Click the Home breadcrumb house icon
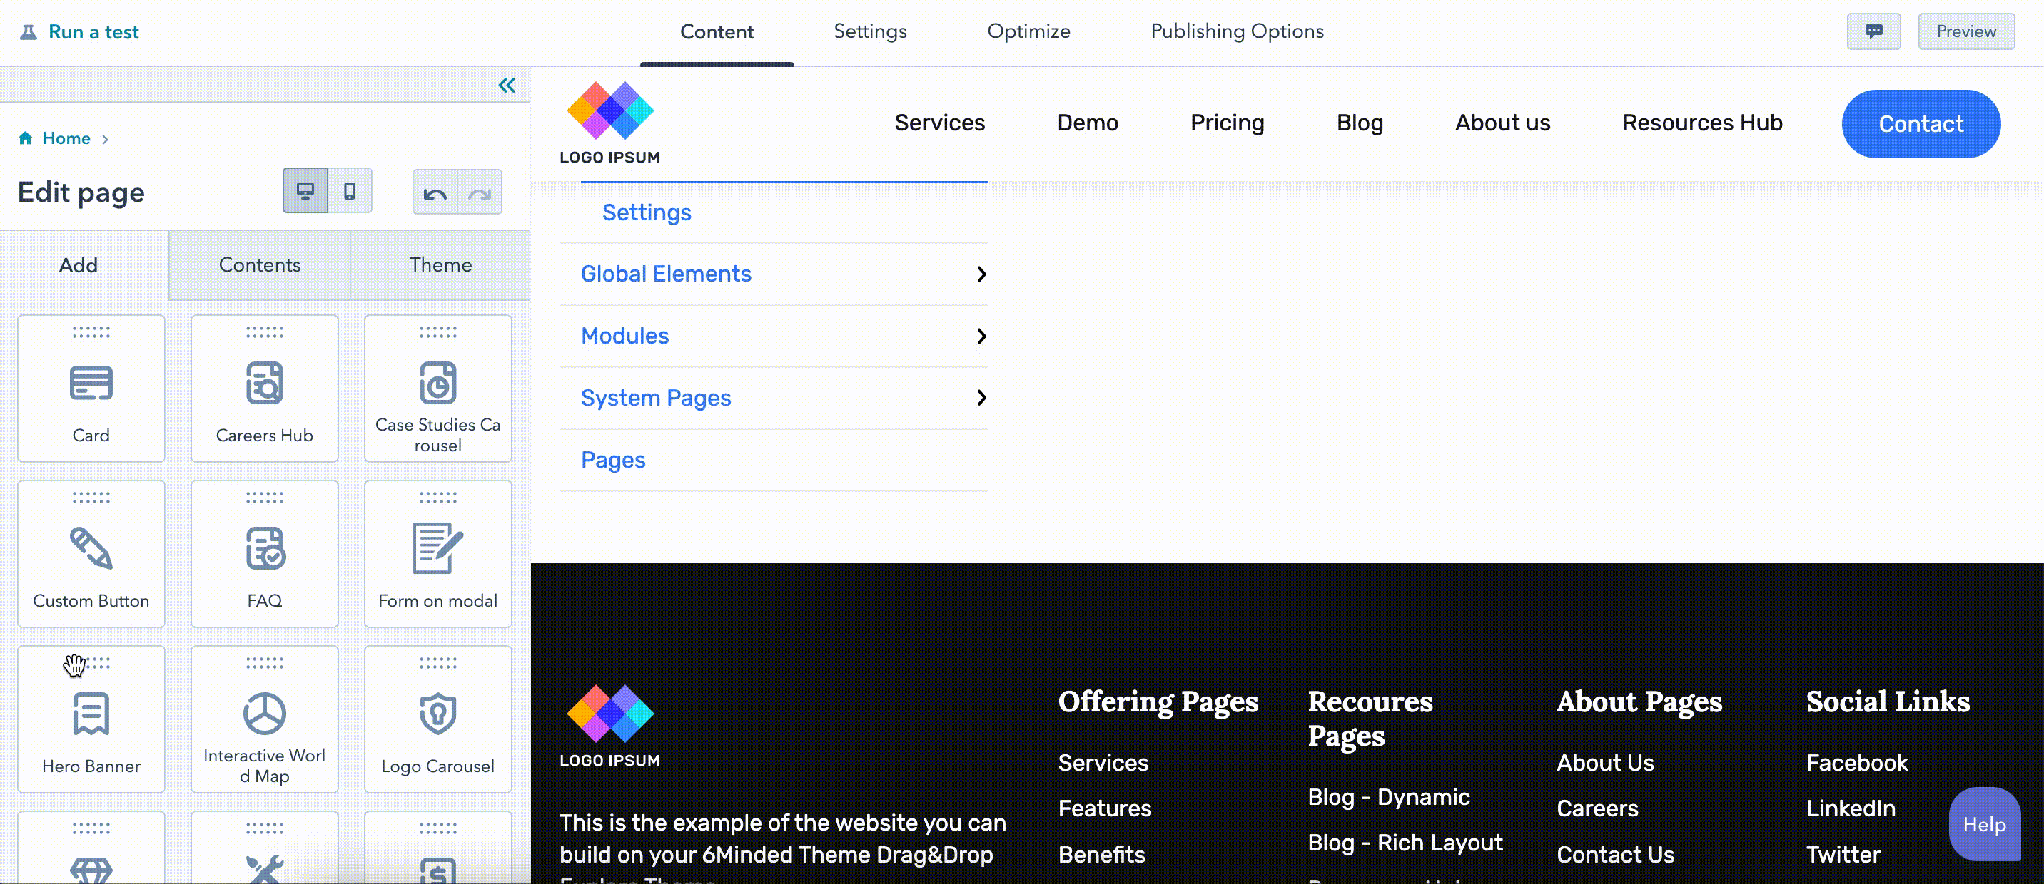 click(26, 138)
